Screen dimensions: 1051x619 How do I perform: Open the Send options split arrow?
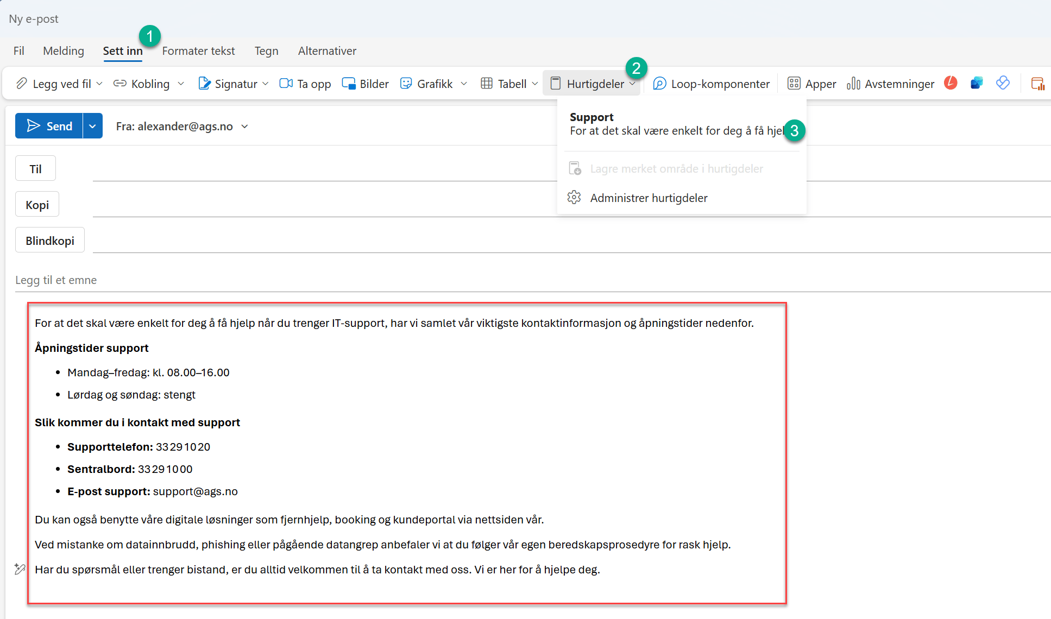tap(92, 126)
